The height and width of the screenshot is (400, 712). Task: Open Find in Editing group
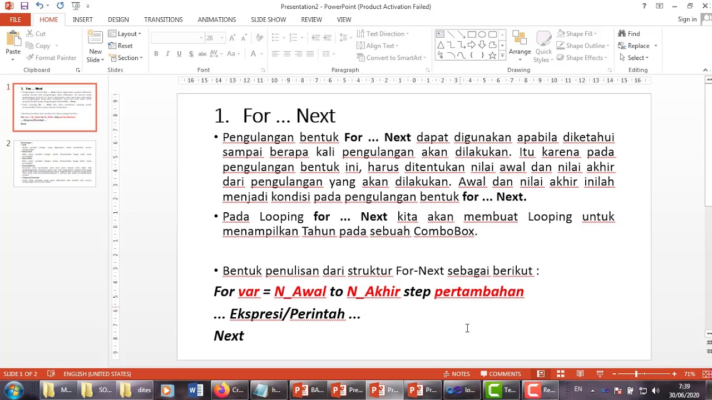point(629,34)
